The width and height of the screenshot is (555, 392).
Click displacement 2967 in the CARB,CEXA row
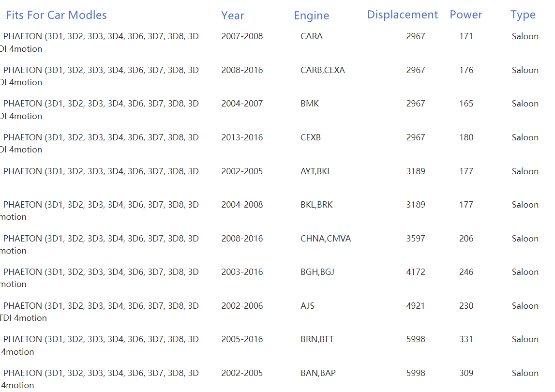click(416, 70)
